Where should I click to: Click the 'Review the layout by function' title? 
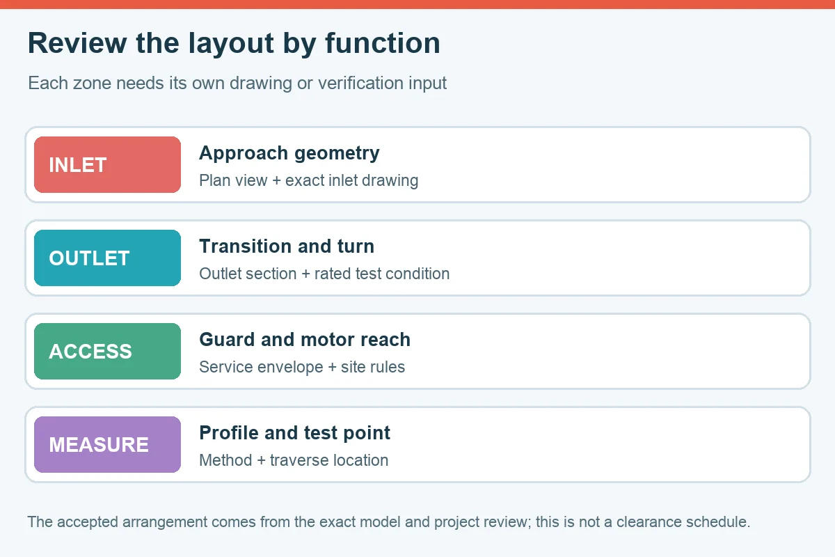click(234, 43)
